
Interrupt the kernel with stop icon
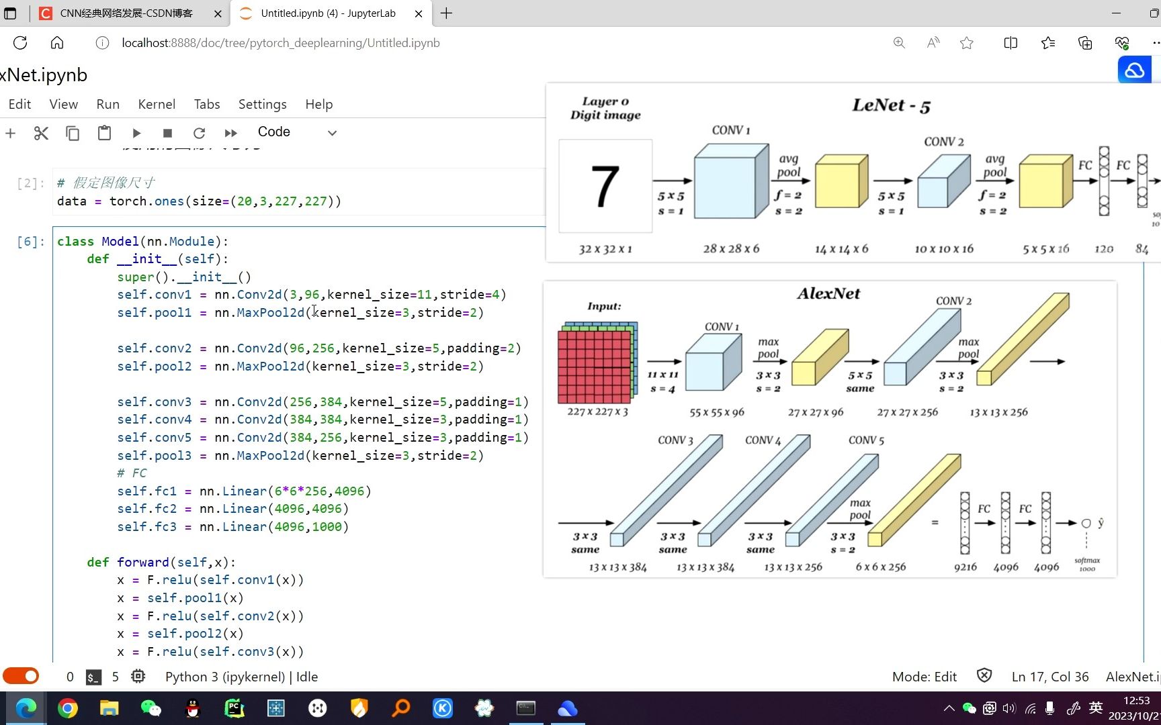tap(168, 133)
